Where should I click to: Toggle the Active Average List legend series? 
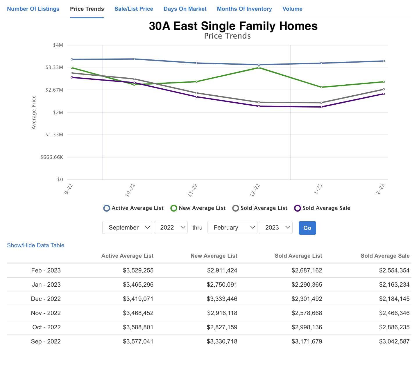tap(133, 208)
